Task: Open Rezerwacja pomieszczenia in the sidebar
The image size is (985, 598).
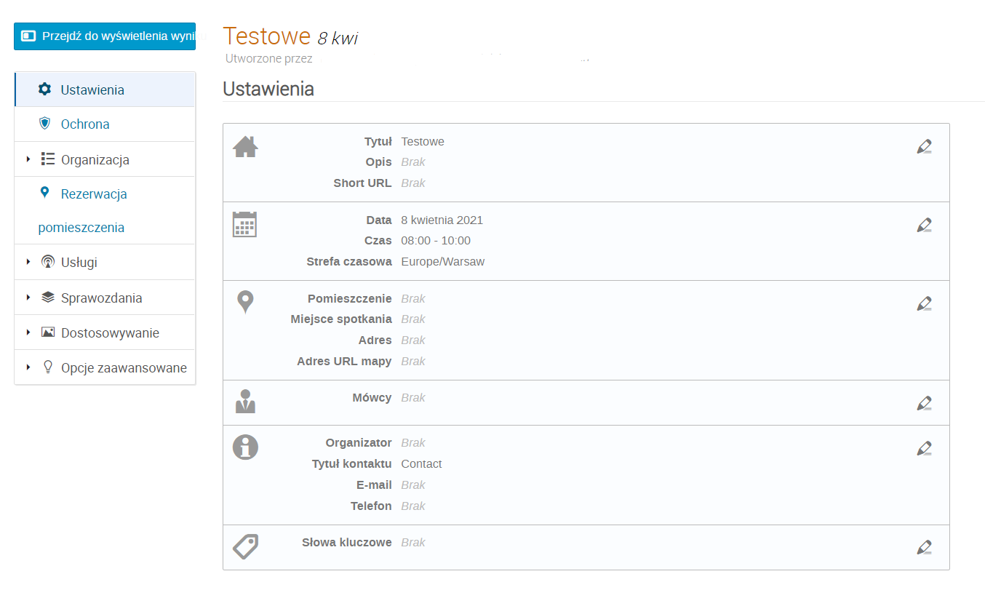Action: [x=105, y=210]
